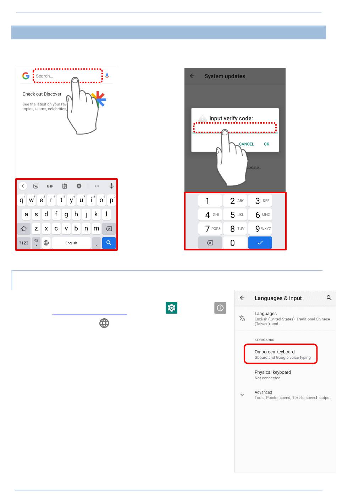Collapse keyboard toolbar with left chevron
The height and width of the screenshot is (504, 337).
tap(23, 186)
